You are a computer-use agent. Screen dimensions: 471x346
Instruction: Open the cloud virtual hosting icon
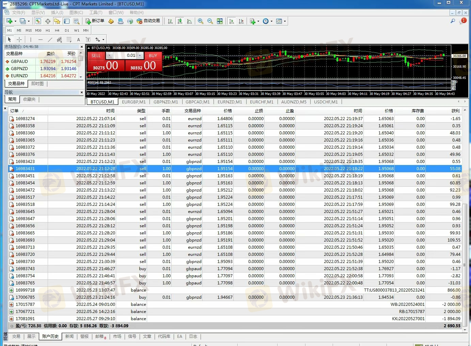click(x=121, y=21)
